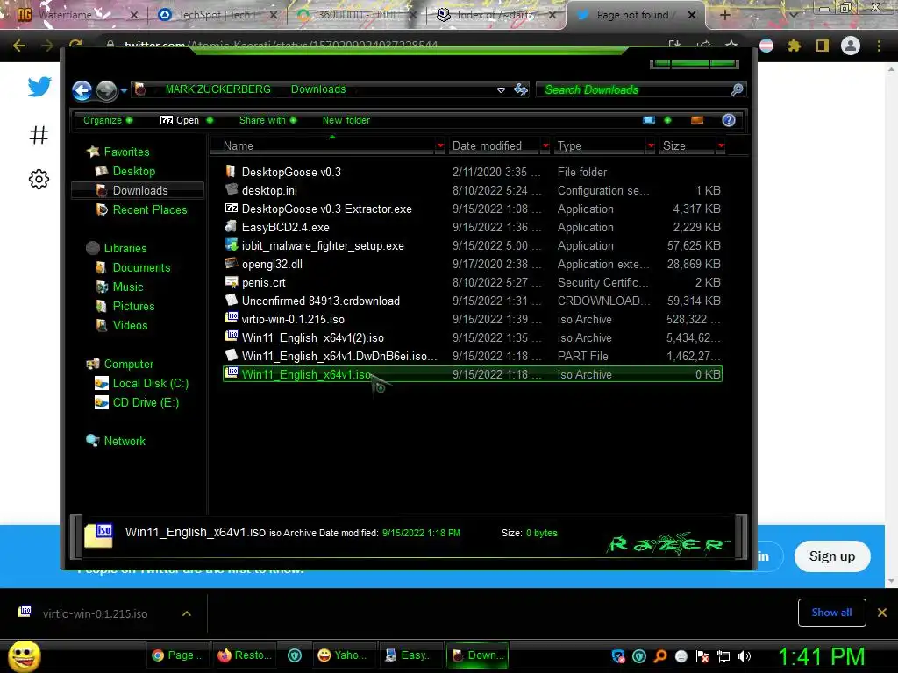Select the Win11_English_x64v1.DwDnB6ei.iso part file
This screenshot has height=673, width=898.
click(339, 356)
